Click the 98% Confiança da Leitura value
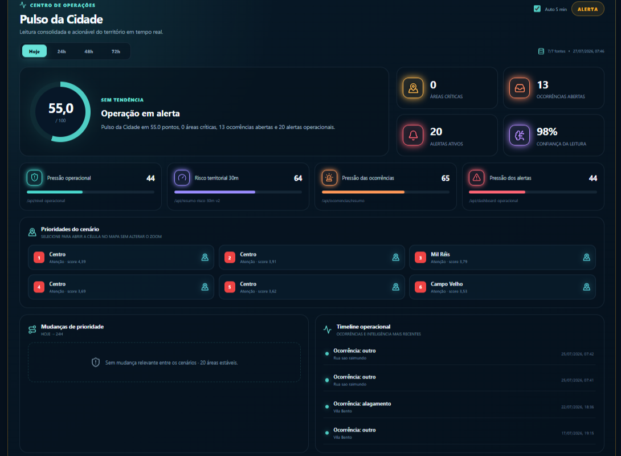Viewport: 621px width, 456px height. point(547,132)
